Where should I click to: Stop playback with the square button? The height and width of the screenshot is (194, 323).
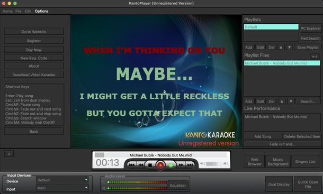(x=150, y=165)
